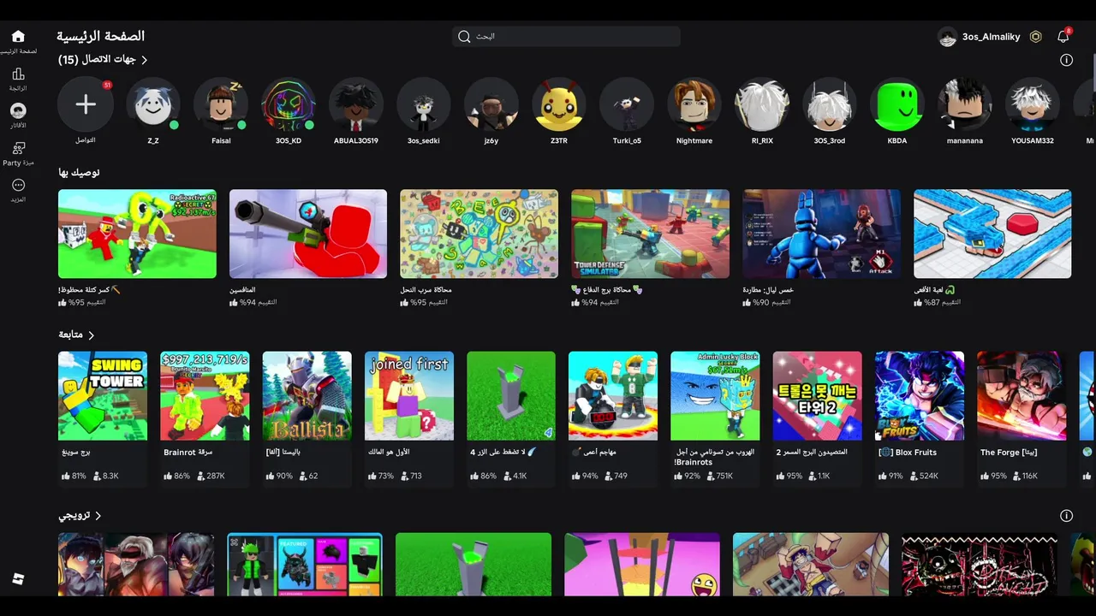Image resolution: width=1096 pixels, height=616 pixels.
Task: Click the search magnifier icon
Action: 464,37
